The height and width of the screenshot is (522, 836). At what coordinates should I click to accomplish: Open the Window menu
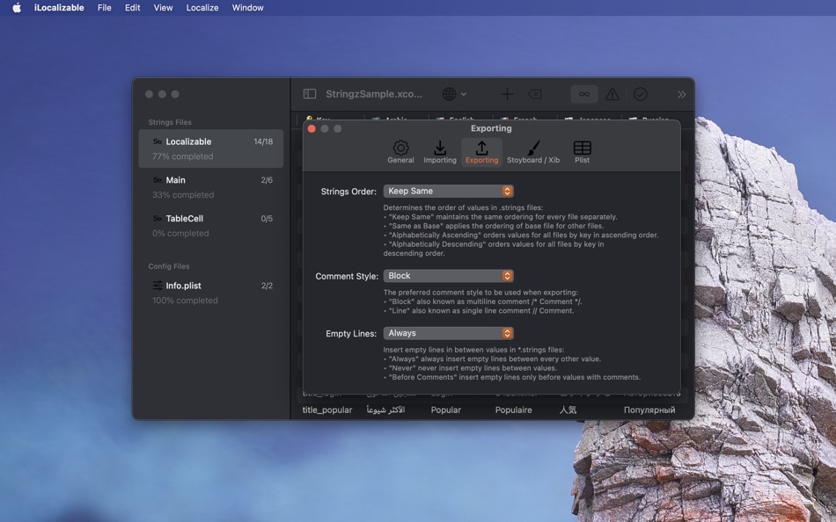tap(247, 7)
